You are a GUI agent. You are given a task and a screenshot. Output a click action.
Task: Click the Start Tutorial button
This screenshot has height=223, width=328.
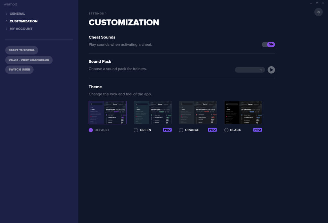pos(21,50)
